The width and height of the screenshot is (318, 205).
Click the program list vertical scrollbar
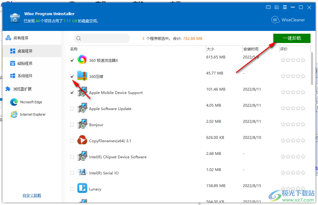[312, 68]
